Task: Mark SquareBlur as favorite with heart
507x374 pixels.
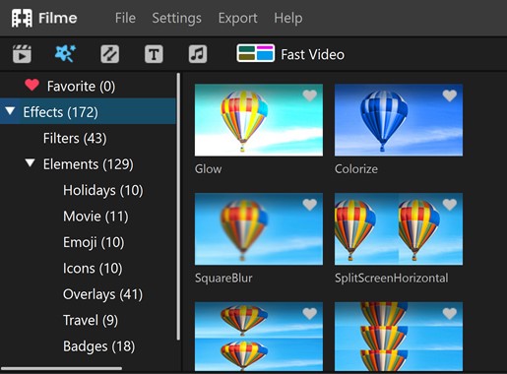Action: [309, 205]
